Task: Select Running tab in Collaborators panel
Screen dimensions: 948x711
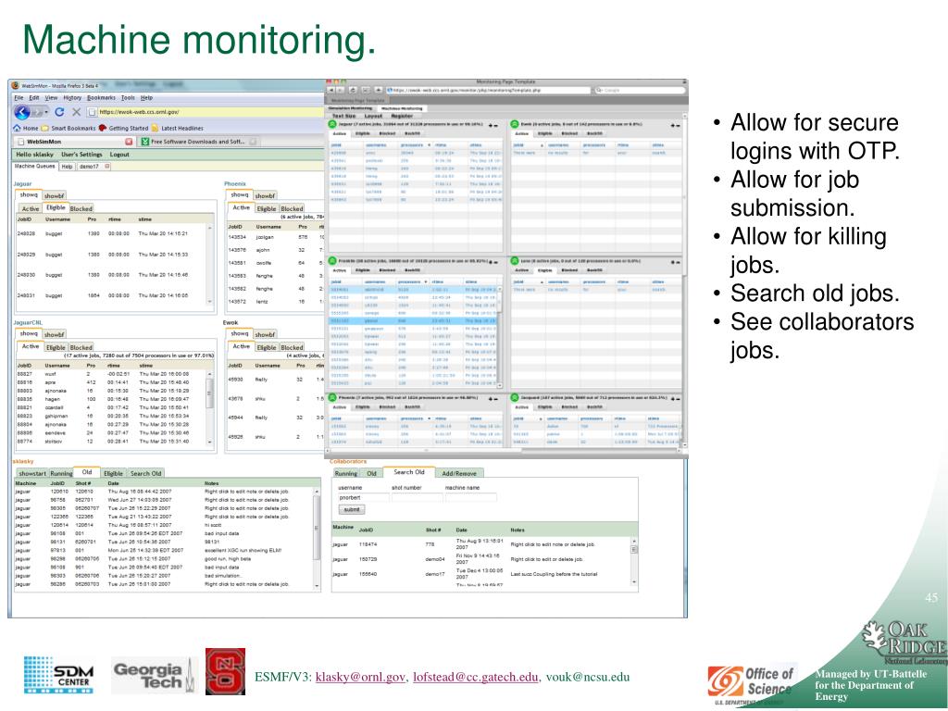Action: pos(346,473)
